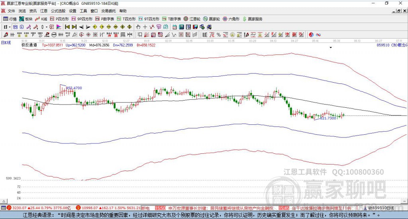Open the 帮助 menu
The height and width of the screenshot is (219, 408).
coord(123,11)
